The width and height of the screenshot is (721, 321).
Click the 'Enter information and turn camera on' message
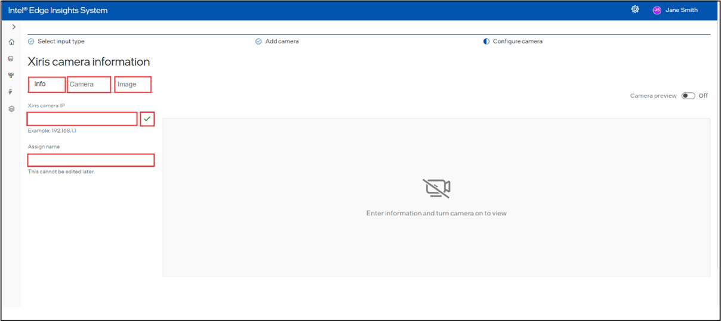tap(436, 213)
